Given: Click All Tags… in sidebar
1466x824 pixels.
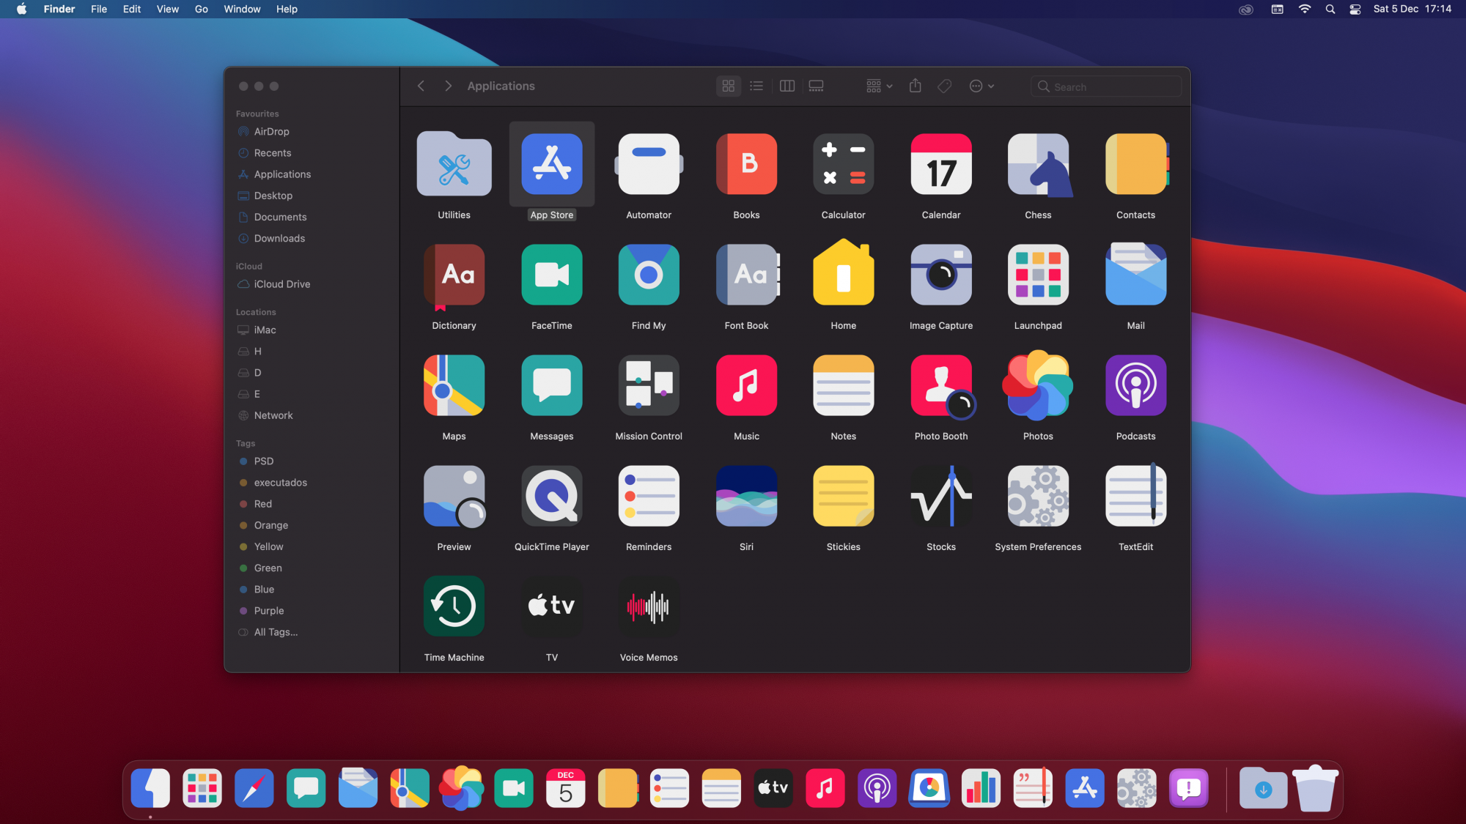Looking at the screenshot, I should [276, 632].
